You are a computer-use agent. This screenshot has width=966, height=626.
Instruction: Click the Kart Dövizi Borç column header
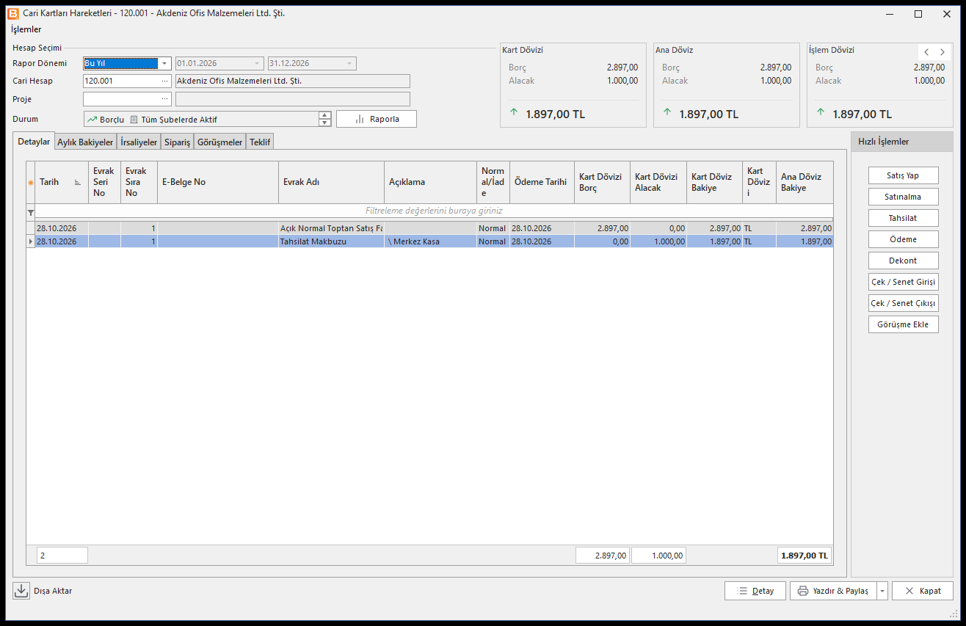click(x=602, y=182)
